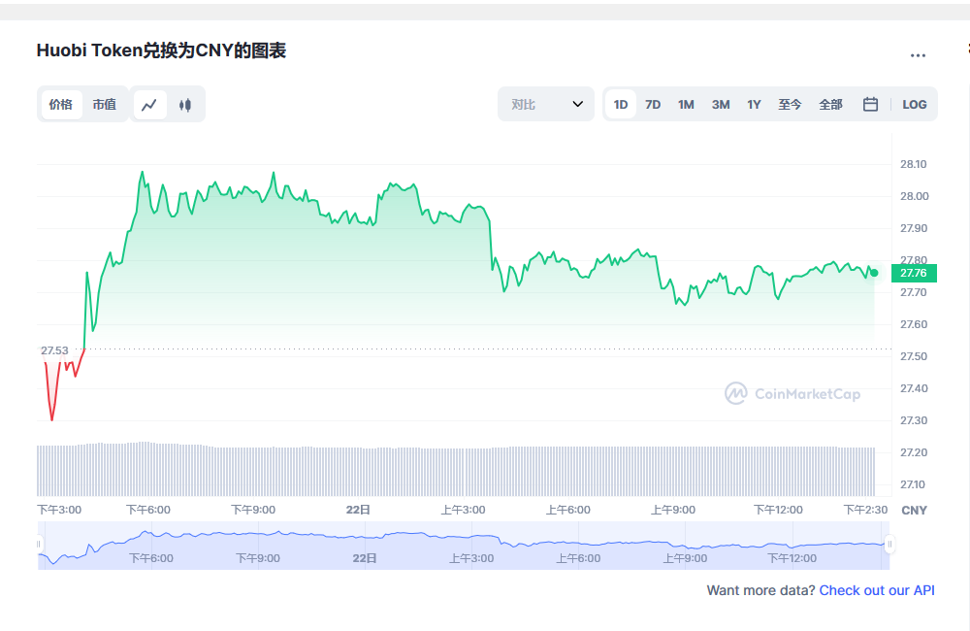Open the calendar date picker icon
970x631 pixels.
click(870, 104)
